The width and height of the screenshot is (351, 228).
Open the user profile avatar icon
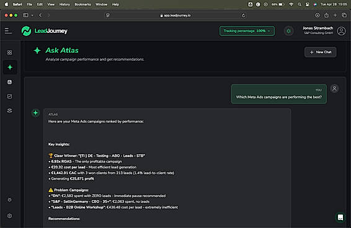341,31
